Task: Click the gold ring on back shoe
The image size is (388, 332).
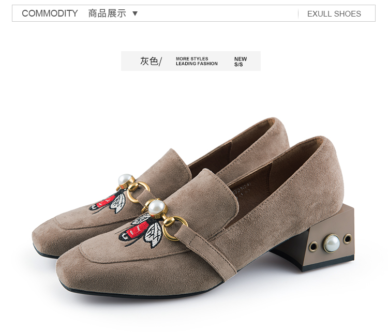Action: click(138, 192)
